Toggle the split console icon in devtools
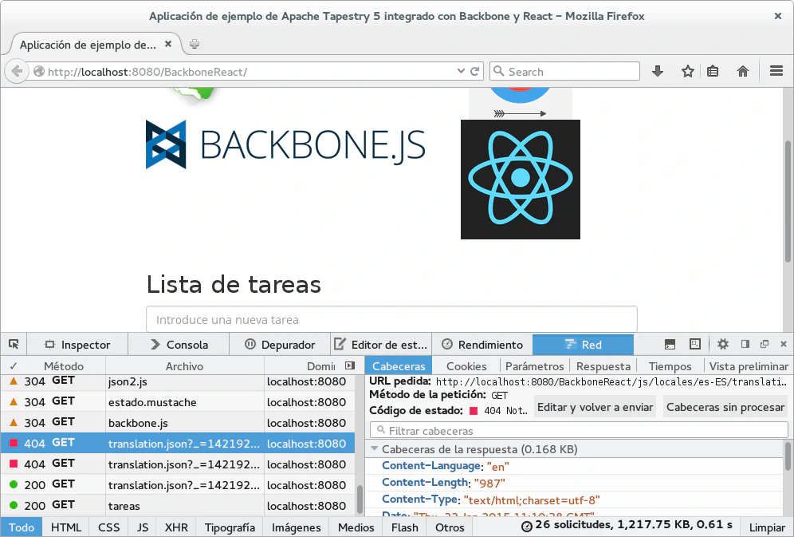Screen dimensions: 794x537 (x=670, y=345)
